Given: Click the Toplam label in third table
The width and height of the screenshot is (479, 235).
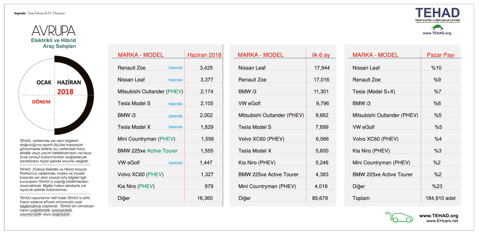Looking at the screenshot, I should [361, 198].
